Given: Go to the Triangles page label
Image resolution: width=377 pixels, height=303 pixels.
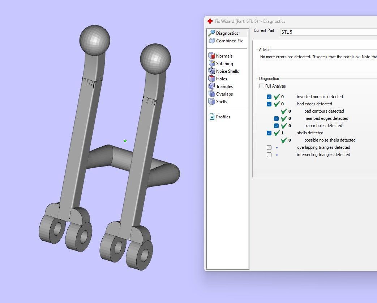Looking at the screenshot, I should coord(224,86).
